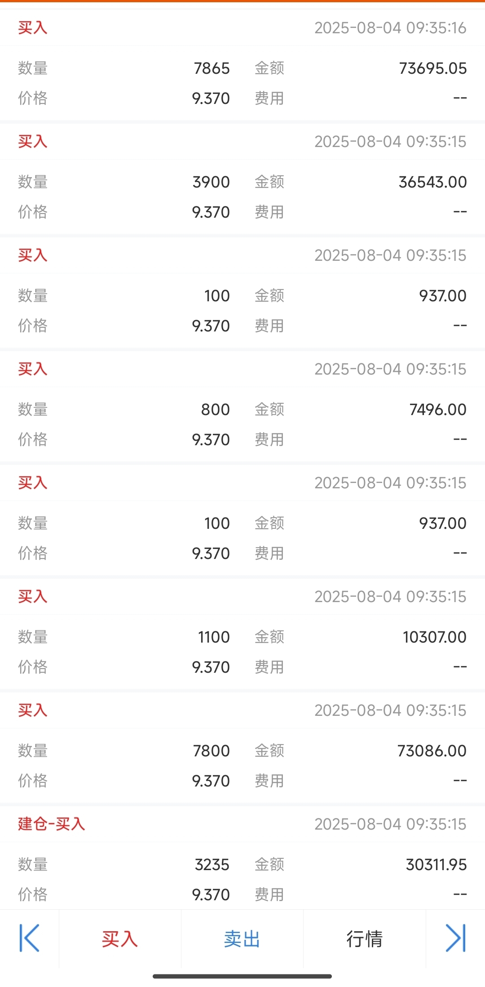Select the trade amount 73695.05
Screen dimensions: 485x987
click(x=433, y=68)
